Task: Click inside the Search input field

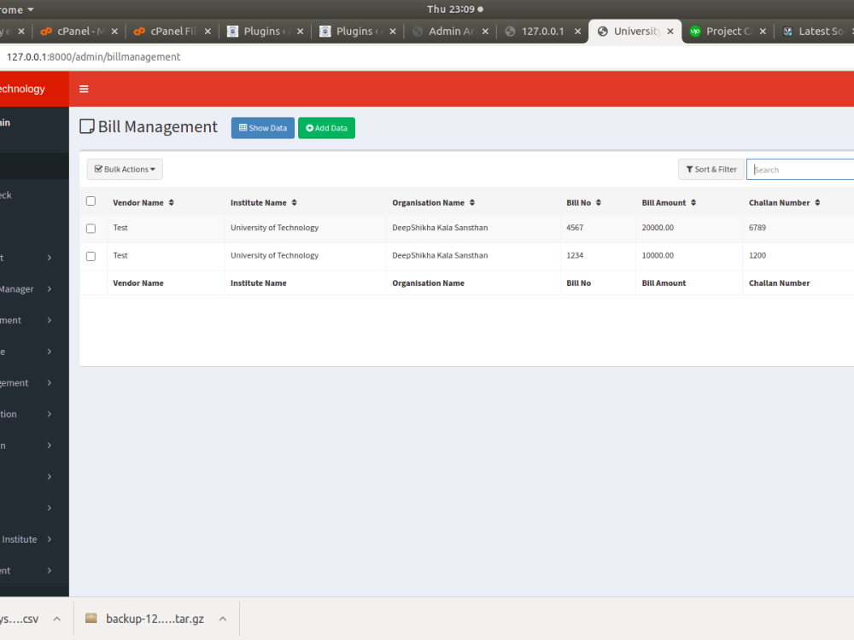Action: (x=798, y=169)
